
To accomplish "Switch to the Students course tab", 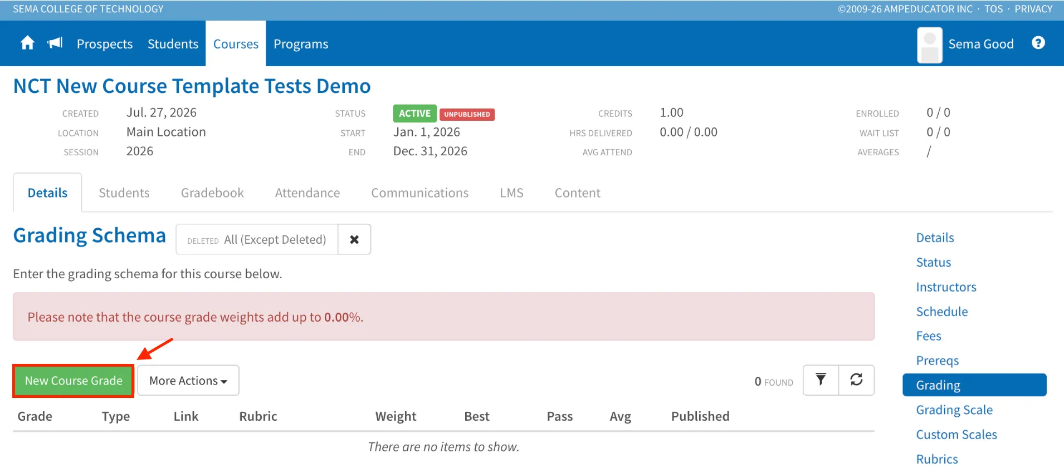I will 124,193.
